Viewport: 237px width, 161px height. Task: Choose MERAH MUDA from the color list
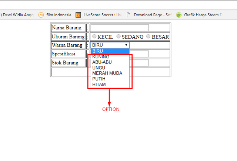(110, 73)
